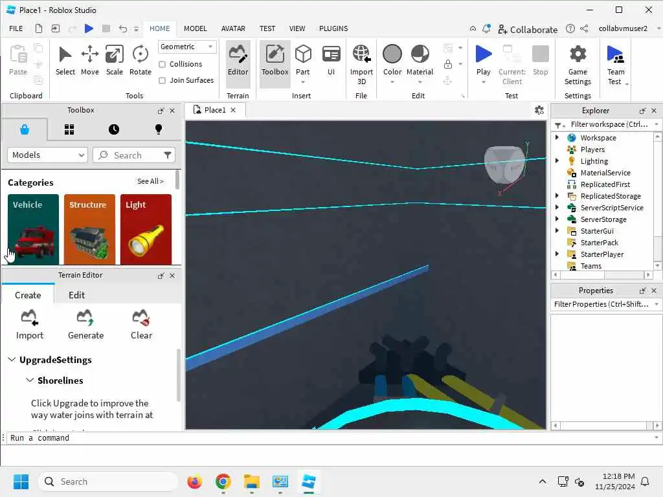Enable the Join Surfaces checkbox
This screenshot has height=497, width=663.
[162, 80]
